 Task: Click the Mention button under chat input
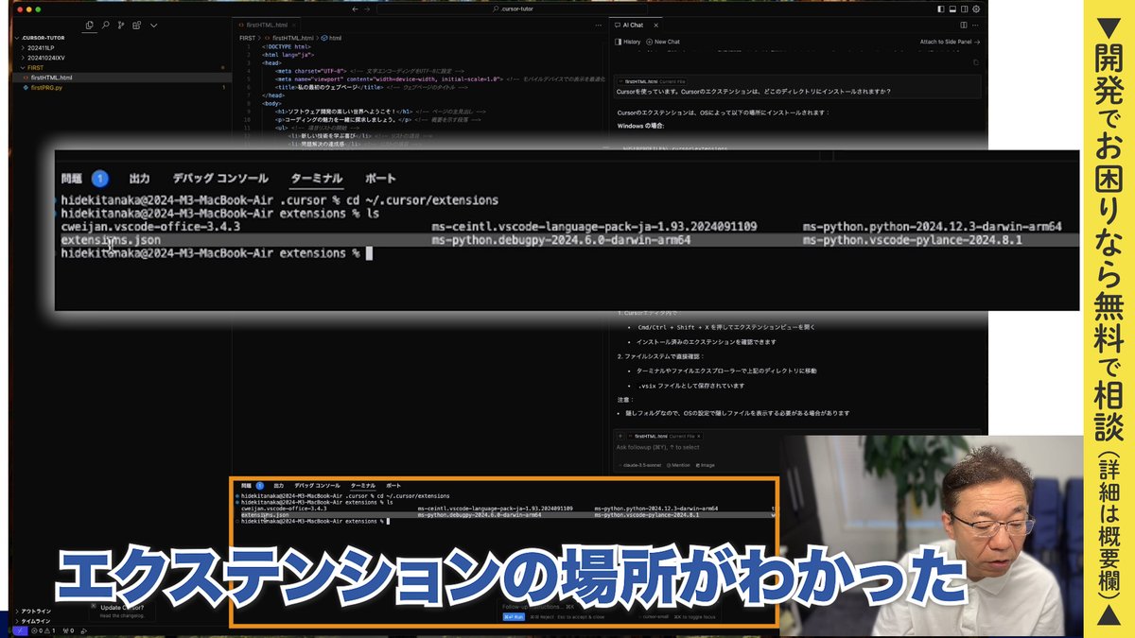(677, 464)
